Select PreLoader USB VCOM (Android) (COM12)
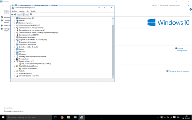Screen dimensions: 192x120 pyautogui.click(x=36, y=64)
